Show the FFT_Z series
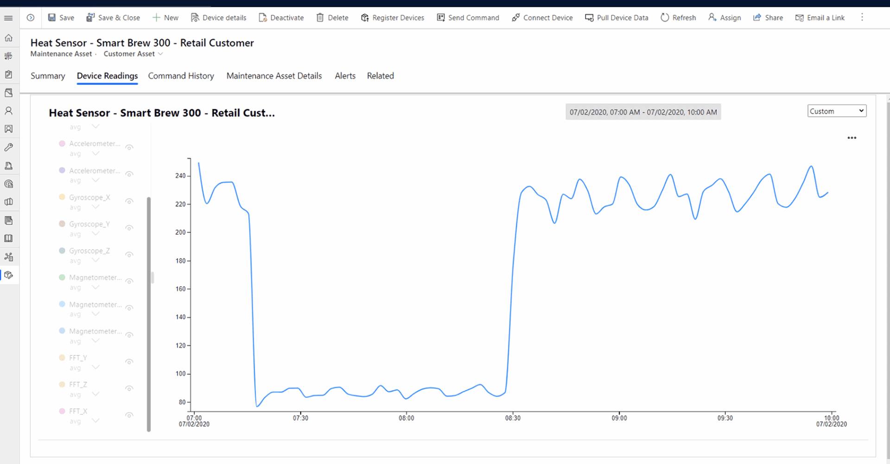 coord(129,388)
